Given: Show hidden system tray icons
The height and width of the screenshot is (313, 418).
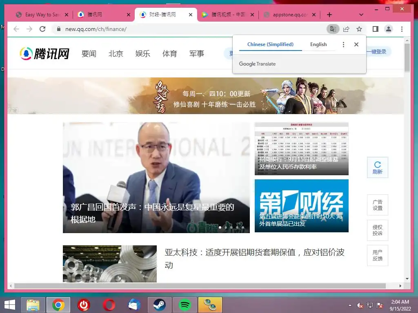Looking at the screenshot, I should coord(350,305).
